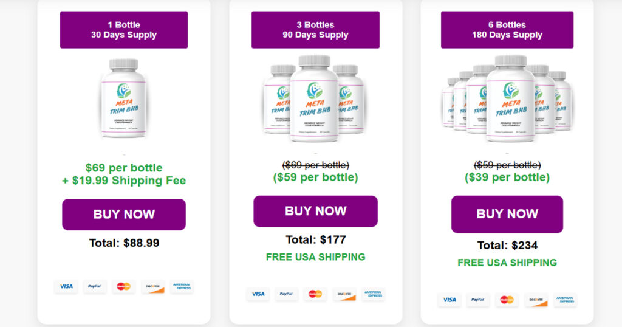Click the Mastercard icon in 1 Bottle card
This screenshot has height=327, width=622.
pos(123,286)
